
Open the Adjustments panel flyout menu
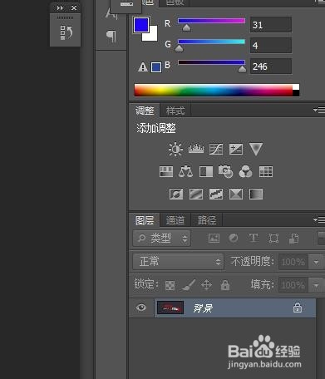point(318,111)
